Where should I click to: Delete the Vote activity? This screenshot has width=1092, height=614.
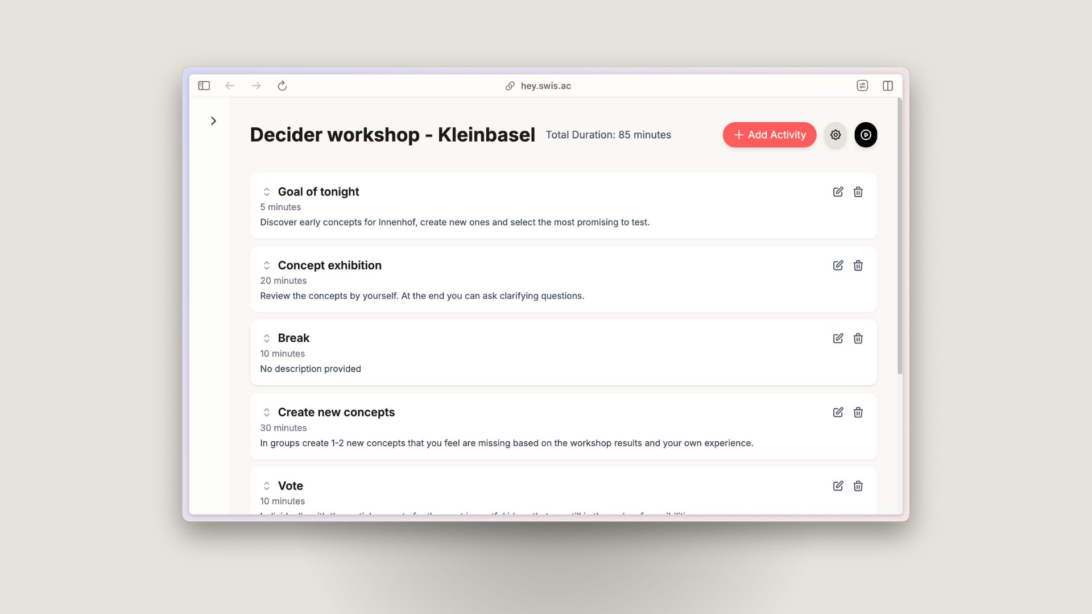pyautogui.click(x=858, y=486)
